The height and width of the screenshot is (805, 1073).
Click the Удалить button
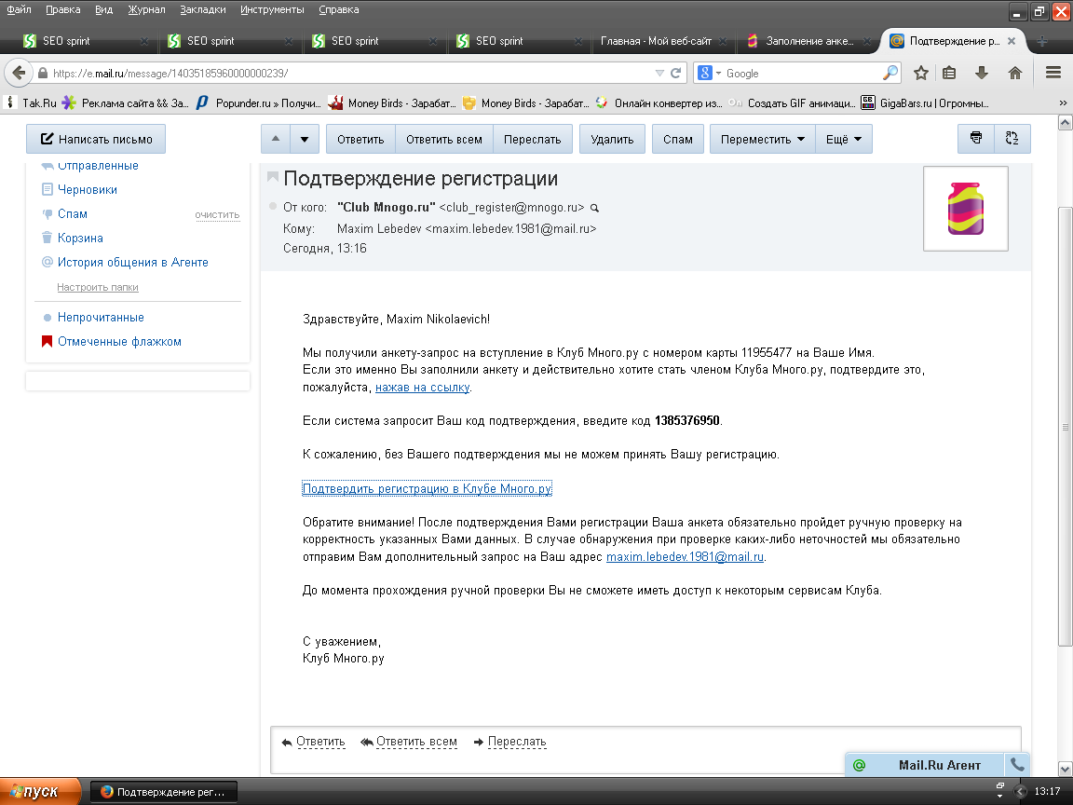pyautogui.click(x=612, y=139)
